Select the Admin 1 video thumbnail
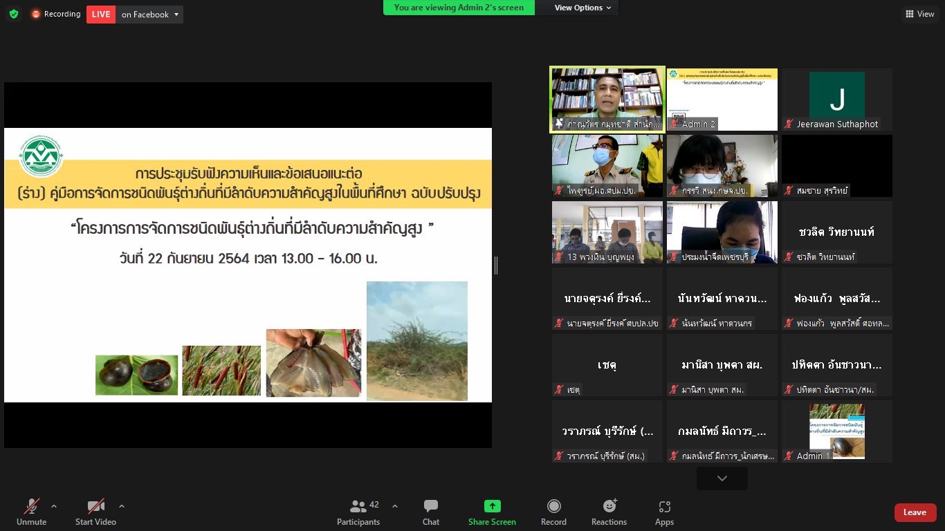The image size is (945, 531). coord(837,431)
